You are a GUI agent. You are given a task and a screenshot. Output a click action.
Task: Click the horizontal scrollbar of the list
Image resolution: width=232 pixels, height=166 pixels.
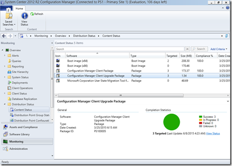point(121,95)
